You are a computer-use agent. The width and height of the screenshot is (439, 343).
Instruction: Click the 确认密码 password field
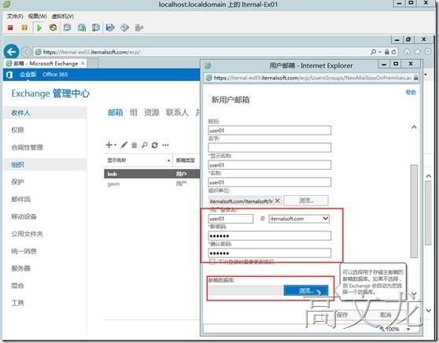269,253
